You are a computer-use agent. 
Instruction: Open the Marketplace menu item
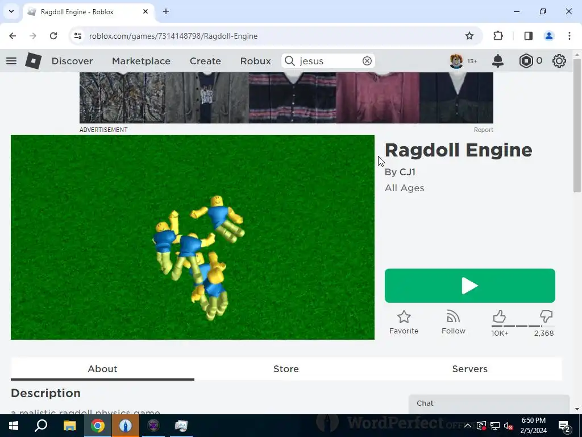[x=141, y=61]
